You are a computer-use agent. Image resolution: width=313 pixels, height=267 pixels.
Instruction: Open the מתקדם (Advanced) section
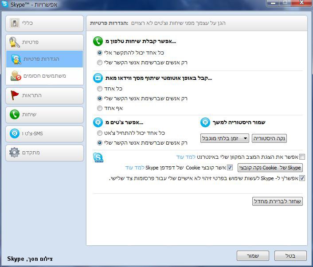pos(44,153)
